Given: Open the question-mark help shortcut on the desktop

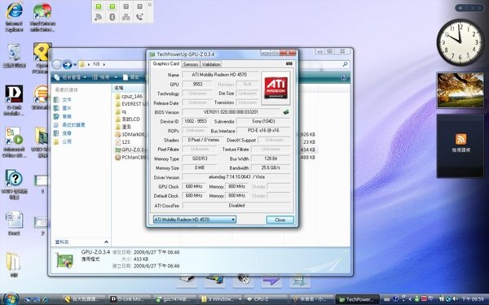Looking at the screenshot, I should (14, 185).
